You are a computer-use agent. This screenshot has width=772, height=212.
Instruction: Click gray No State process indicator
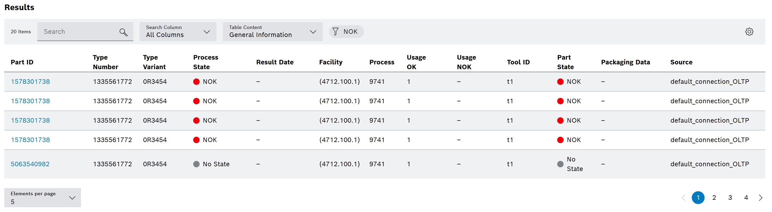click(x=196, y=164)
